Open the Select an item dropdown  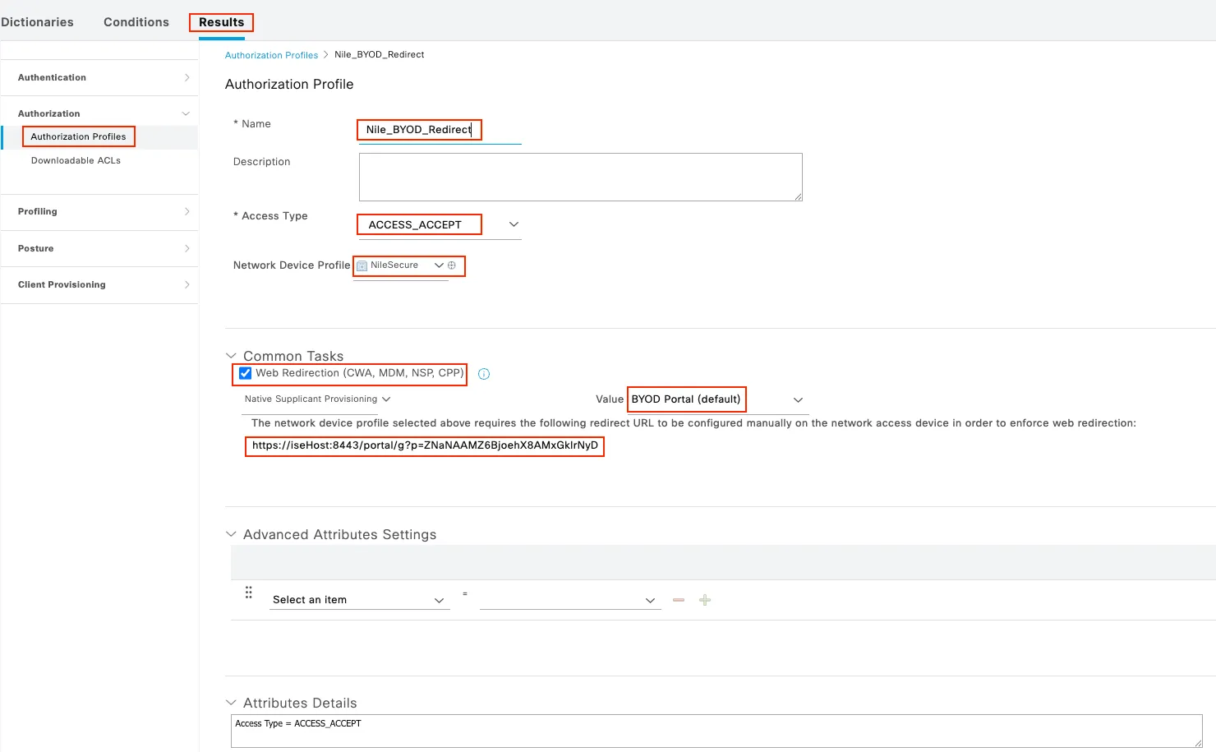tap(360, 600)
